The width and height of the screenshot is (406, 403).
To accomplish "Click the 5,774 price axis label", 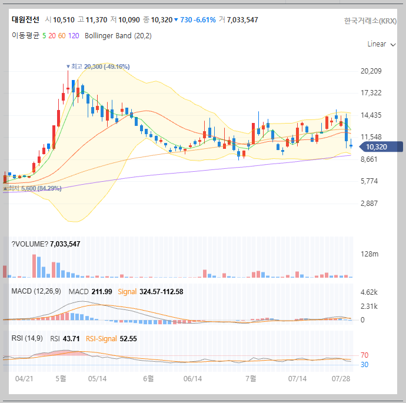I will 370,181.
